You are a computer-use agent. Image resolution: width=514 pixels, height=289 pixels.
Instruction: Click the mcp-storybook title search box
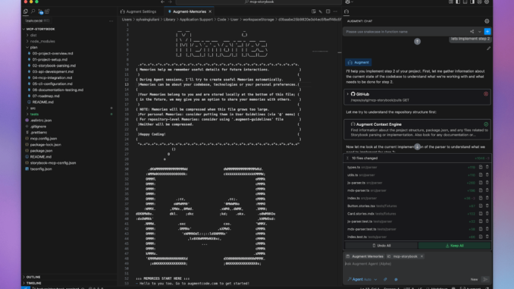259,2
